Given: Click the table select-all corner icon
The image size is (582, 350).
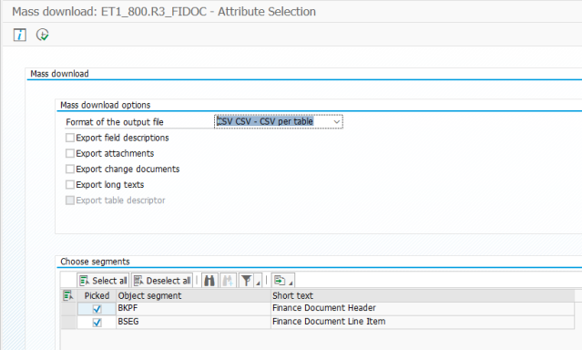Looking at the screenshot, I should [68, 295].
